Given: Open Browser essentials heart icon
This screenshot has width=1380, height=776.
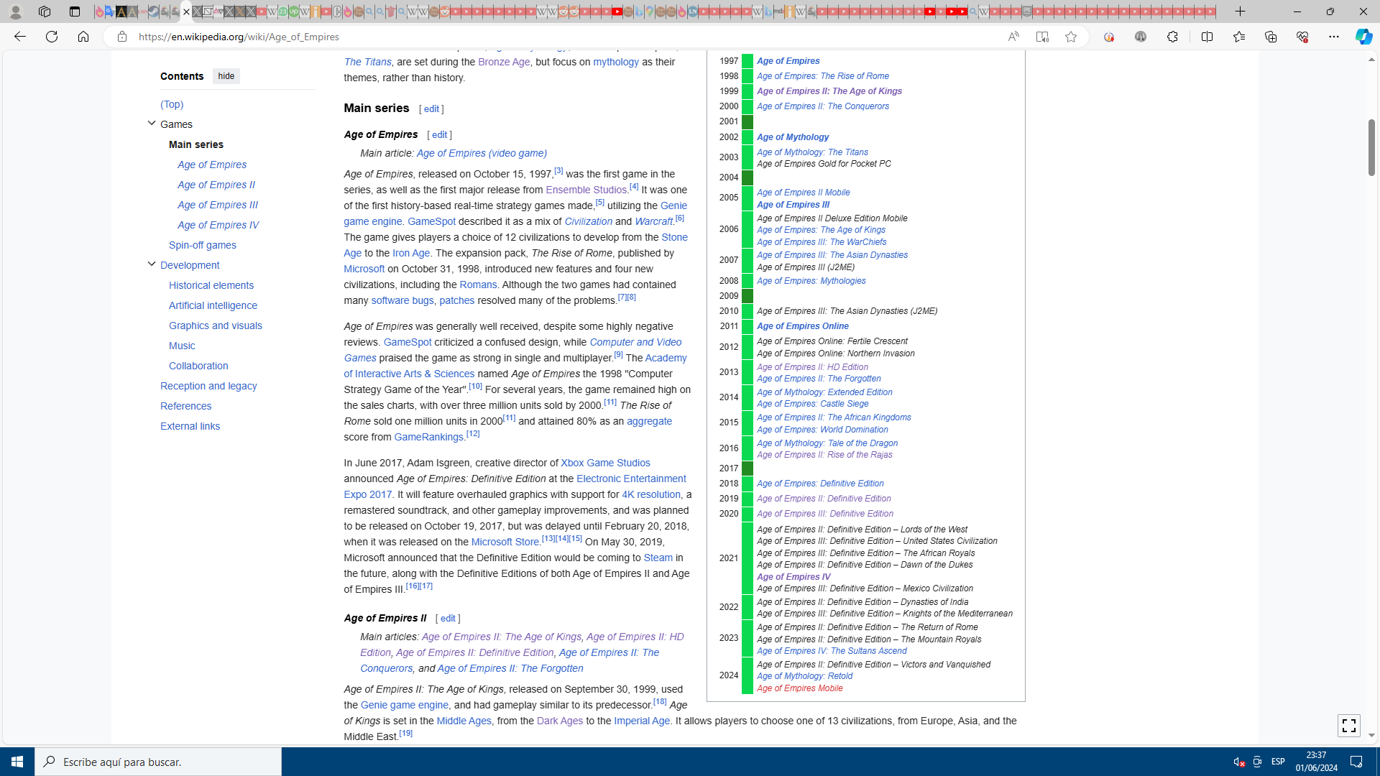Looking at the screenshot, I should (1302, 37).
